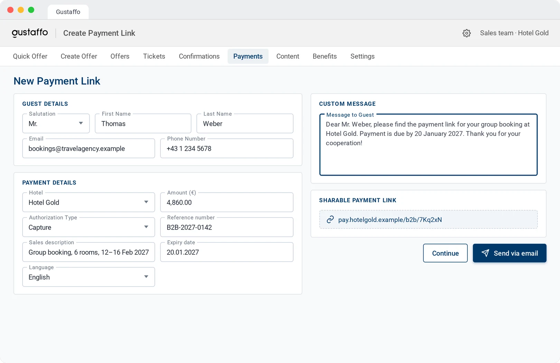Viewport: 560px width, 363px height.
Task: Click into the Last Name field
Action: [245, 123]
